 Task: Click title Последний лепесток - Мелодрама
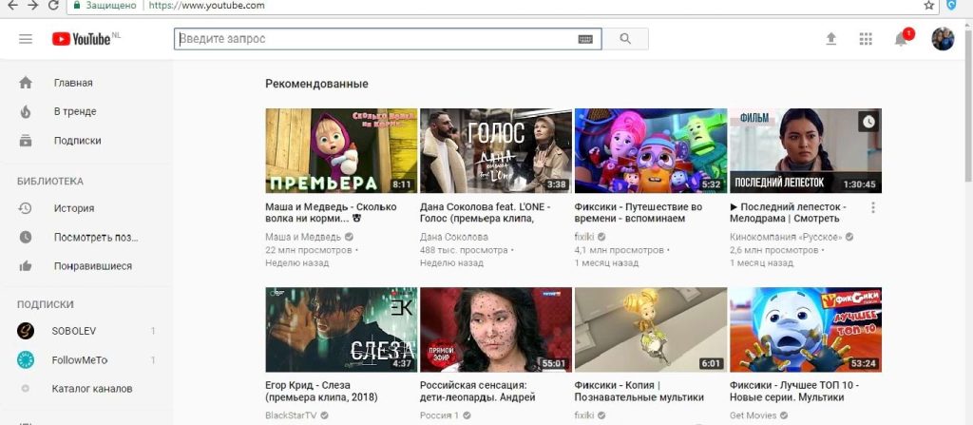tap(788, 213)
